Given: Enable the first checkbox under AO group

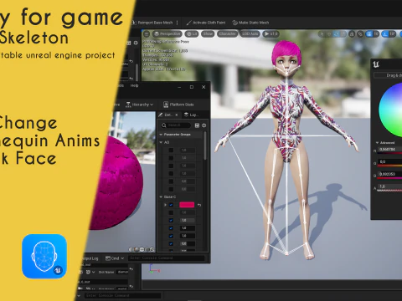Looking at the screenshot, I should pos(171,150).
